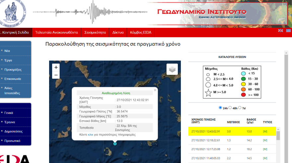Open the Προκηρύξεις sidebar link
292x163 pixels.
pyautogui.click(x=13, y=70)
